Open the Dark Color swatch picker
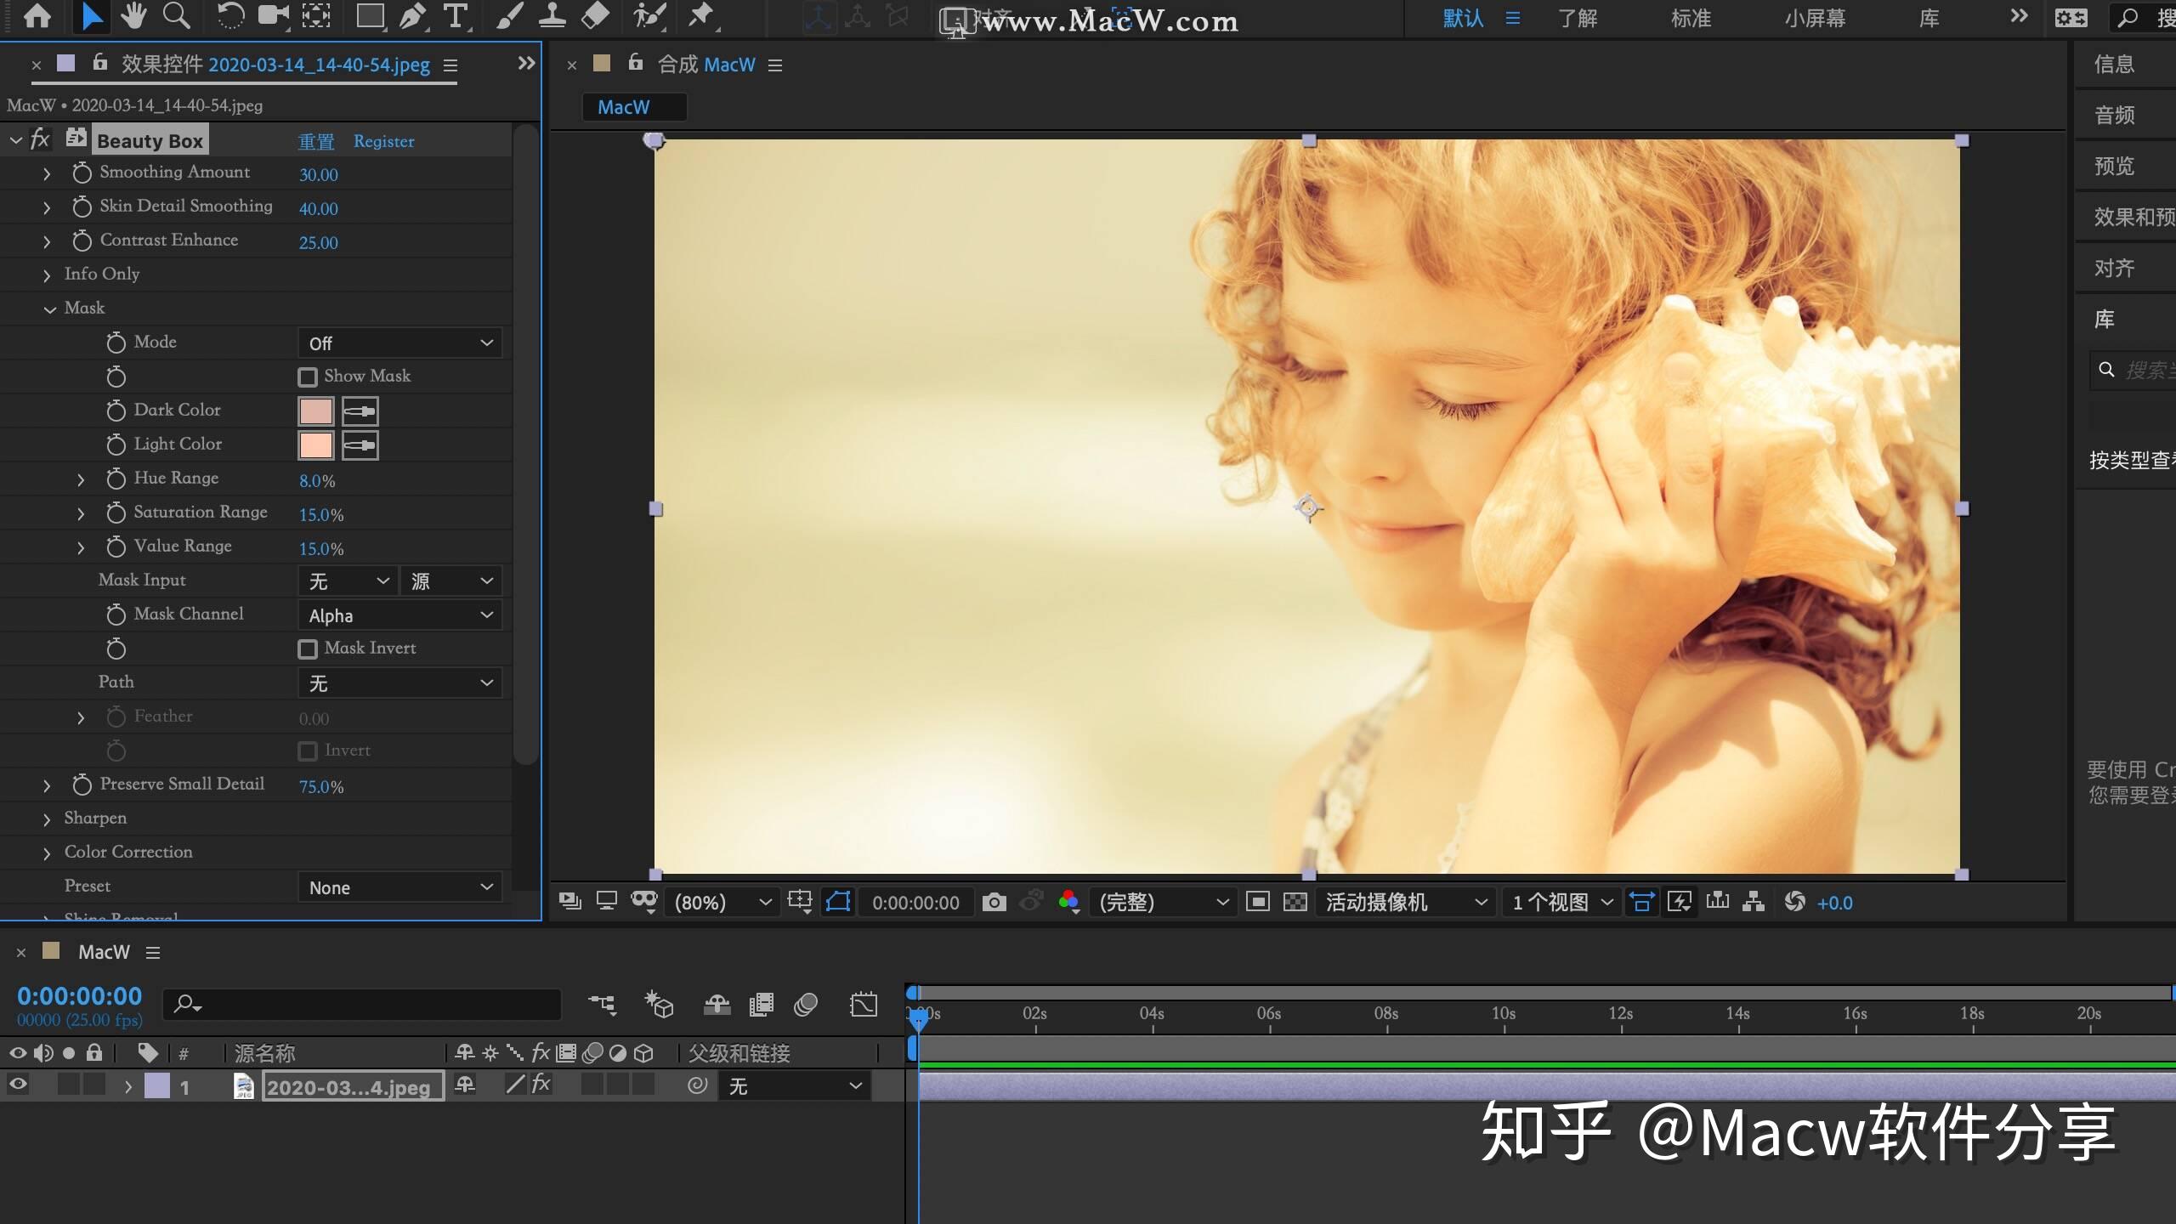The image size is (2176, 1224). 315,410
